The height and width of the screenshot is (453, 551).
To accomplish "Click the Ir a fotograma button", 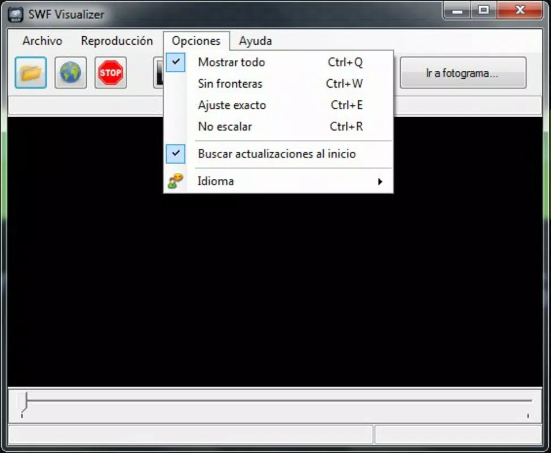I will coord(463,72).
